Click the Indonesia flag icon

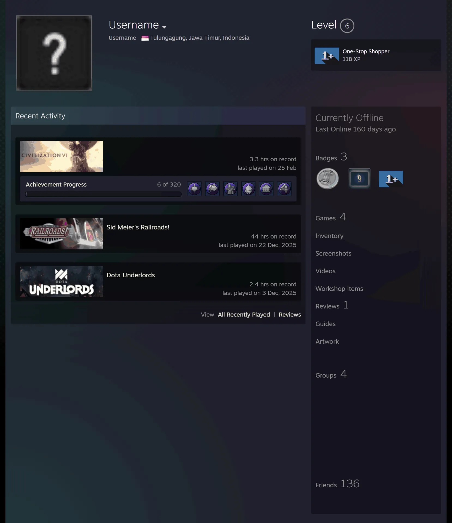(145, 38)
